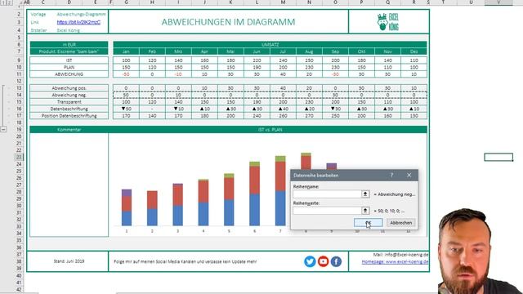Select the IST label cell

[69, 60]
